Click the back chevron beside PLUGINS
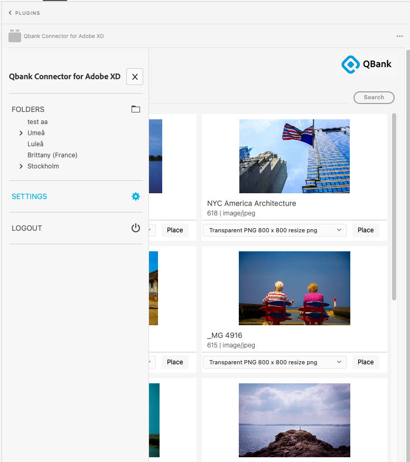The image size is (410, 462). [10, 13]
